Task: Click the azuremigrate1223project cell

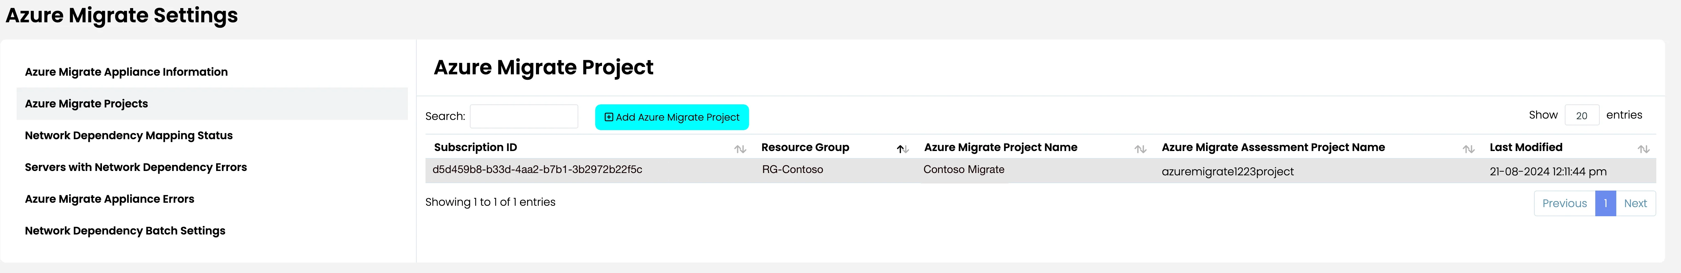Action: [x=1227, y=171]
